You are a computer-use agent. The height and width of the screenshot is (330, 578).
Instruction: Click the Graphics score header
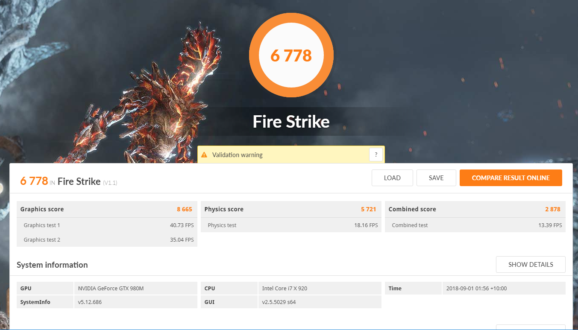pyautogui.click(x=42, y=209)
